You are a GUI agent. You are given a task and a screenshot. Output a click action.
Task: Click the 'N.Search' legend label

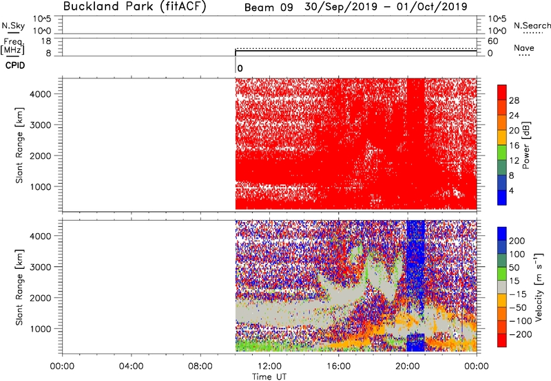point(532,25)
